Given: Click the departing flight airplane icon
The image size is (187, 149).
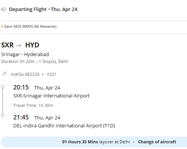Looking at the screenshot, I should click(x=3, y=9).
